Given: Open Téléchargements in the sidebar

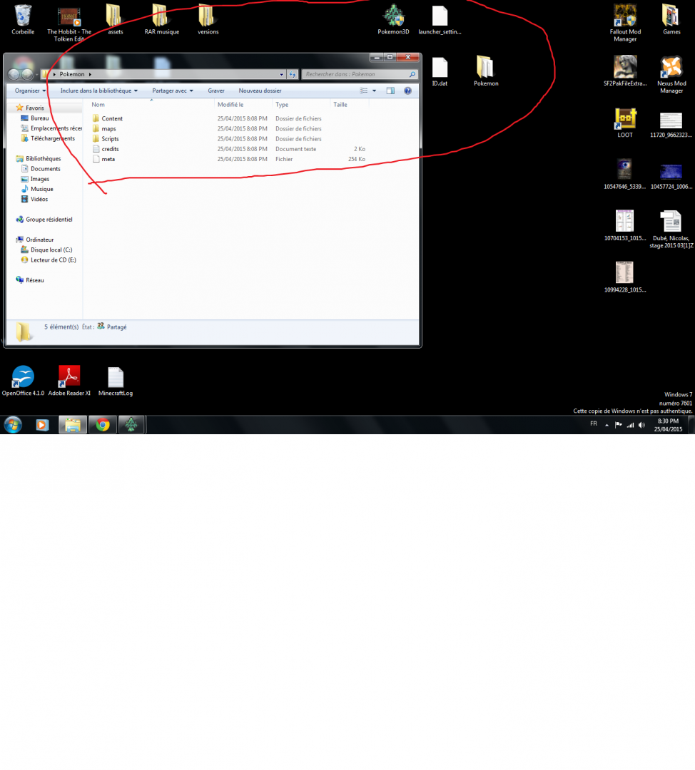Looking at the screenshot, I should click(x=48, y=138).
